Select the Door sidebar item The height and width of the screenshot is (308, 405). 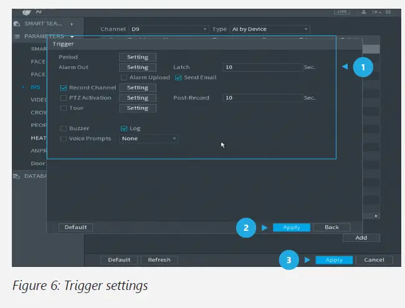(x=38, y=164)
